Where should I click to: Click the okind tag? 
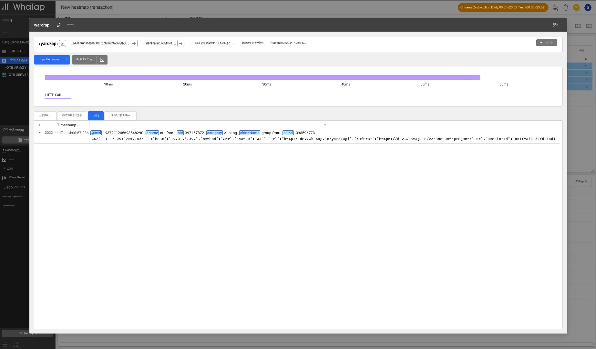click(288, 133)
